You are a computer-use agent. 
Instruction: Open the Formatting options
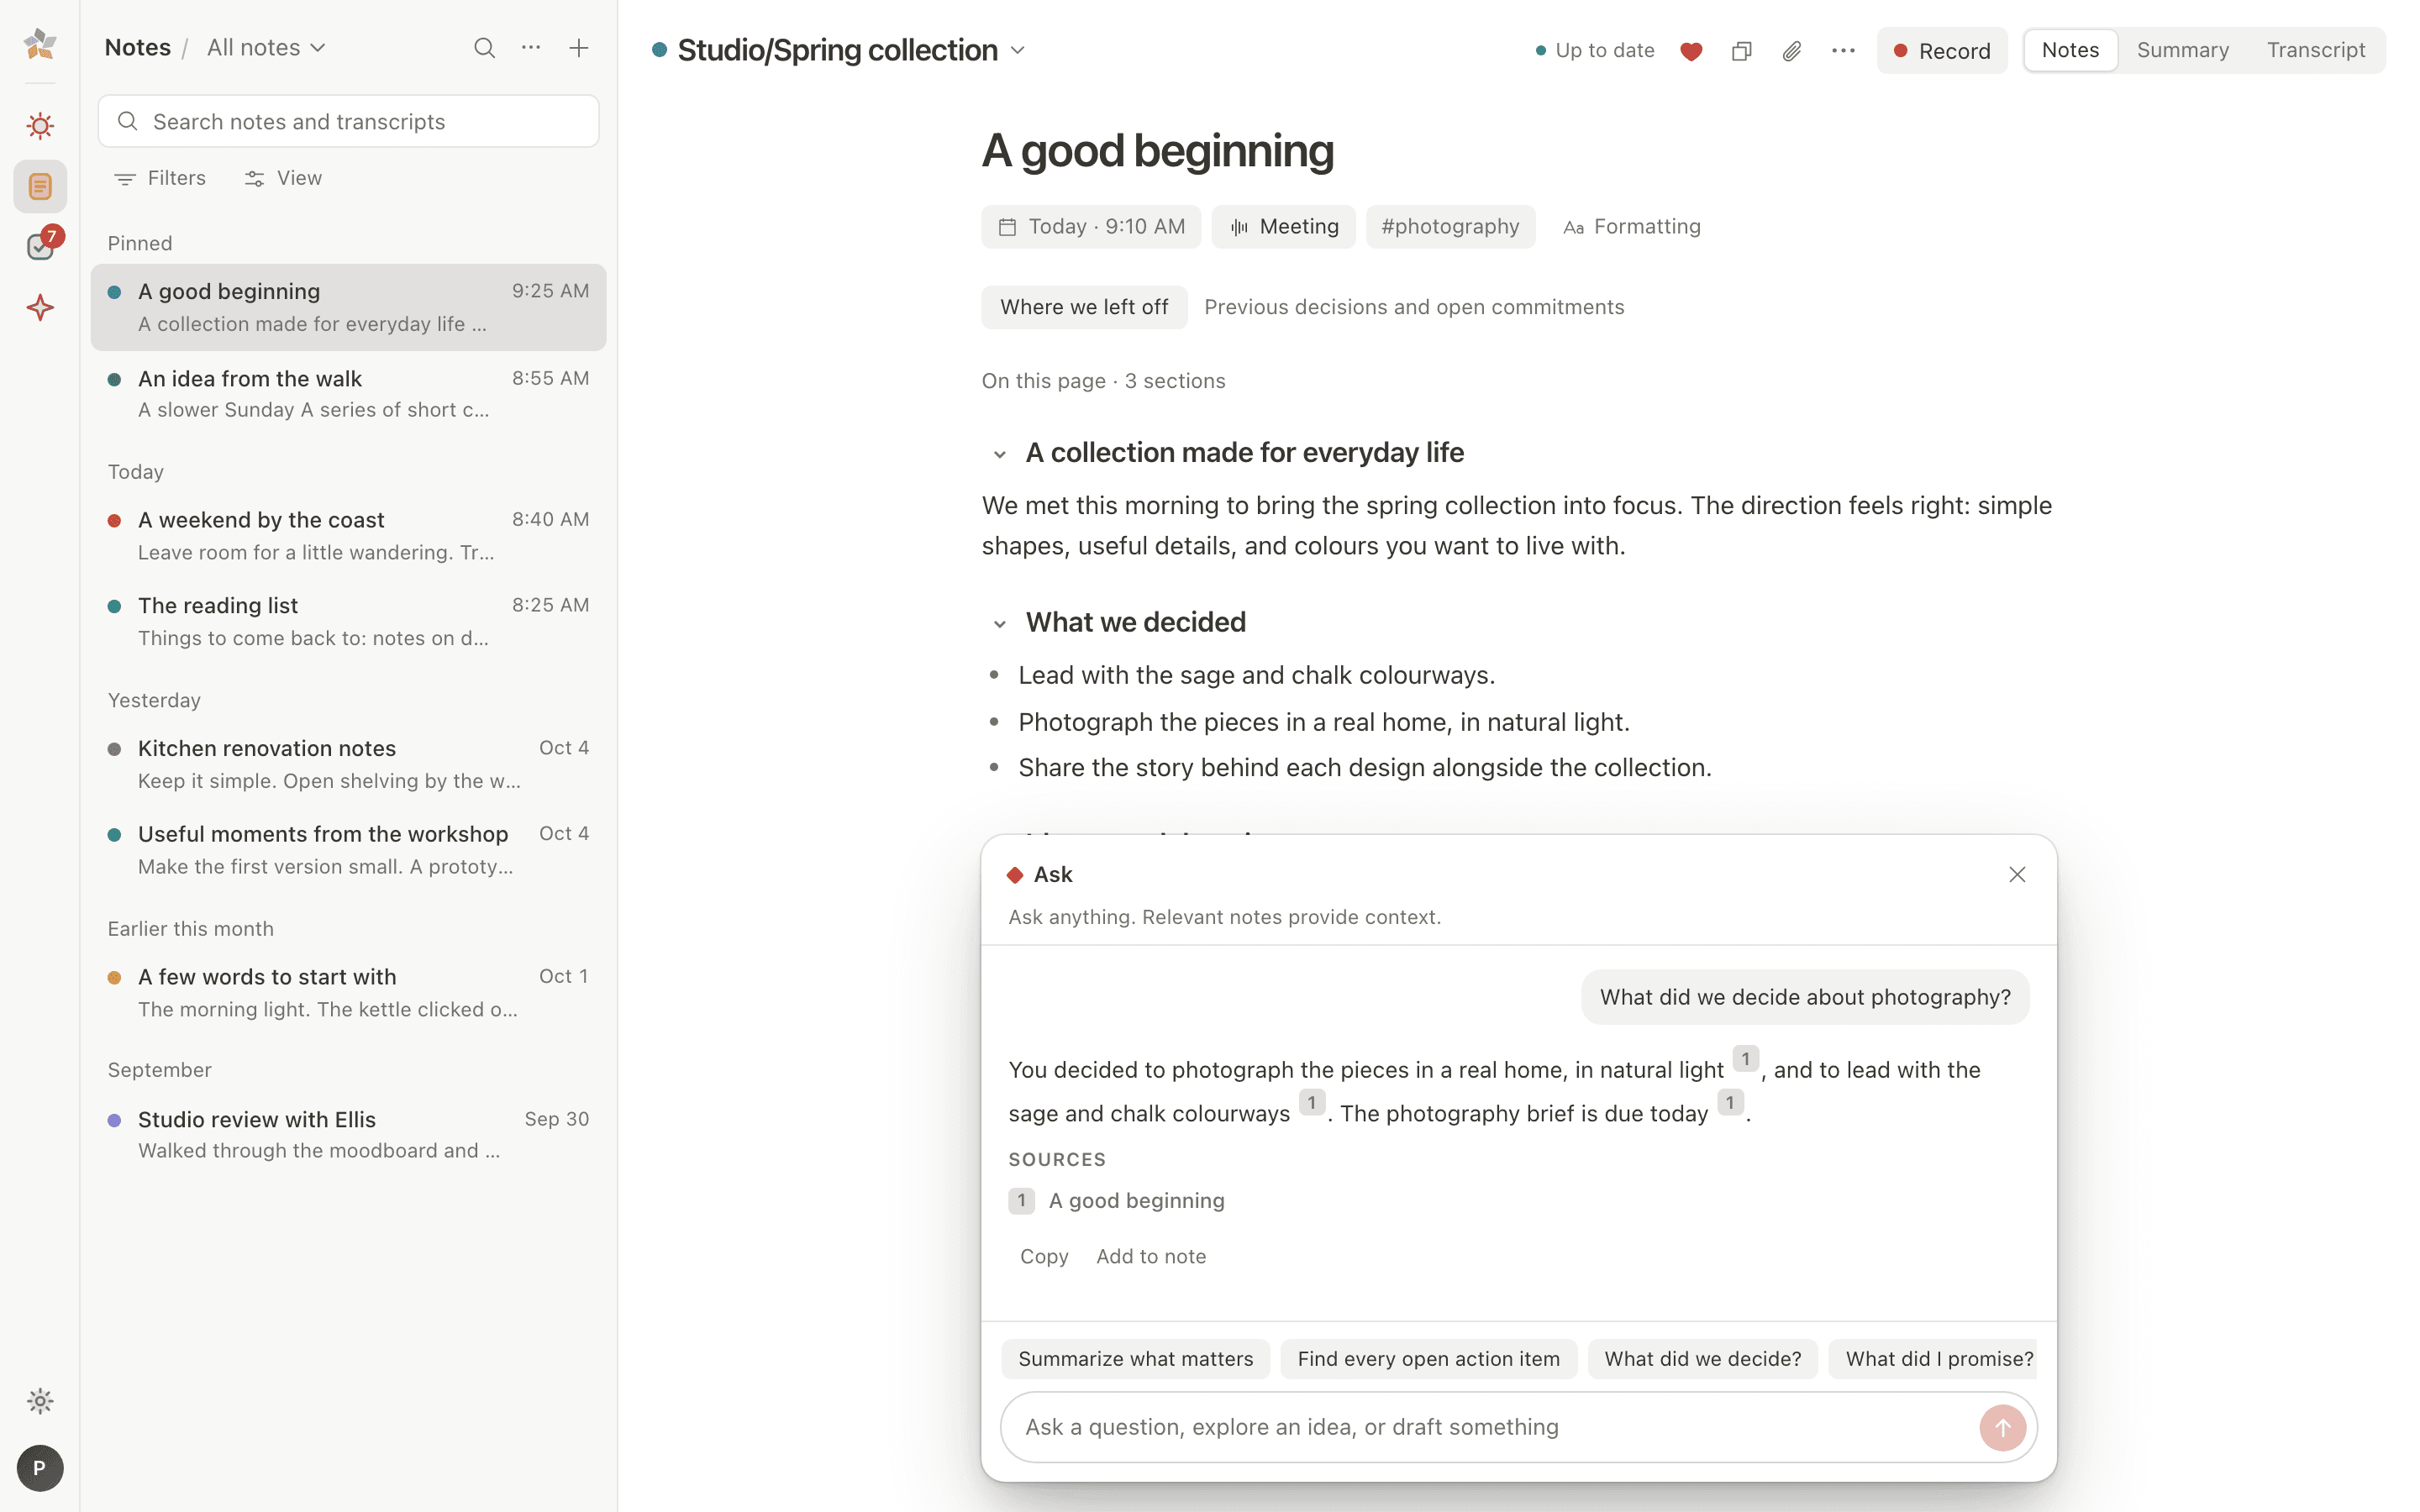pos(1632,227)
